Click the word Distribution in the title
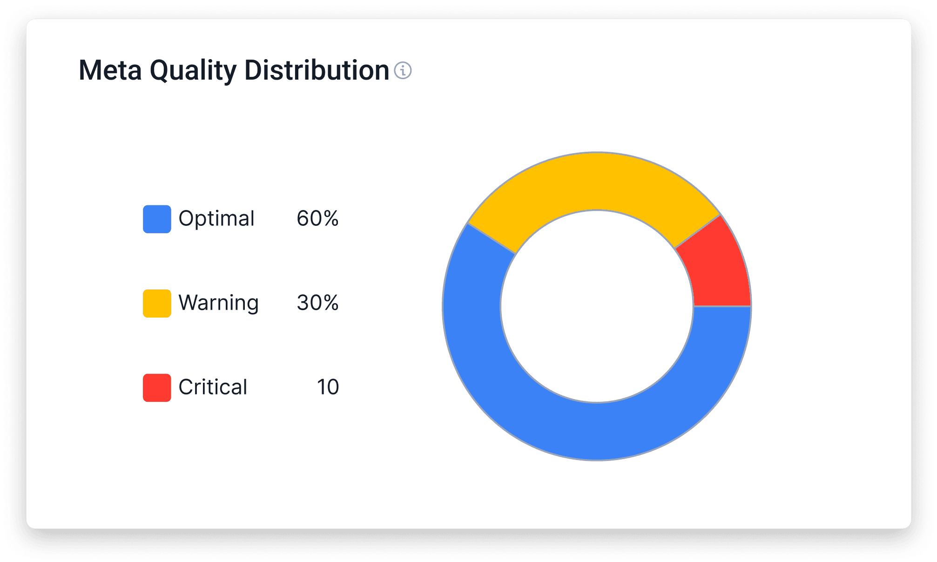This screenshot has width=937, height=562. [x=317, y=71]
